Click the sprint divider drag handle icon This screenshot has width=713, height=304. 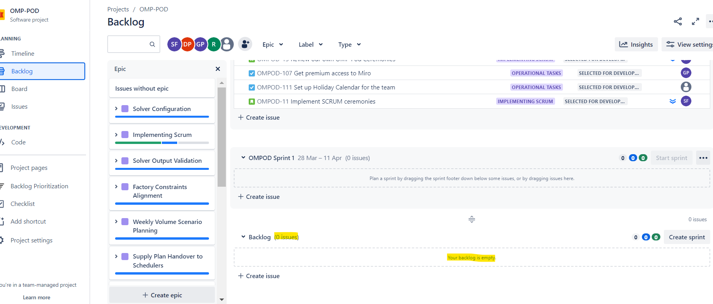472,219
